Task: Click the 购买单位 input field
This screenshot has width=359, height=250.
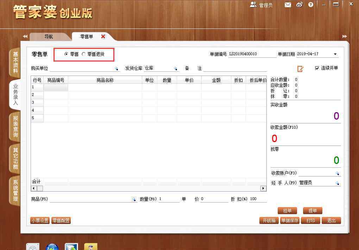Action: coord(82,69)
